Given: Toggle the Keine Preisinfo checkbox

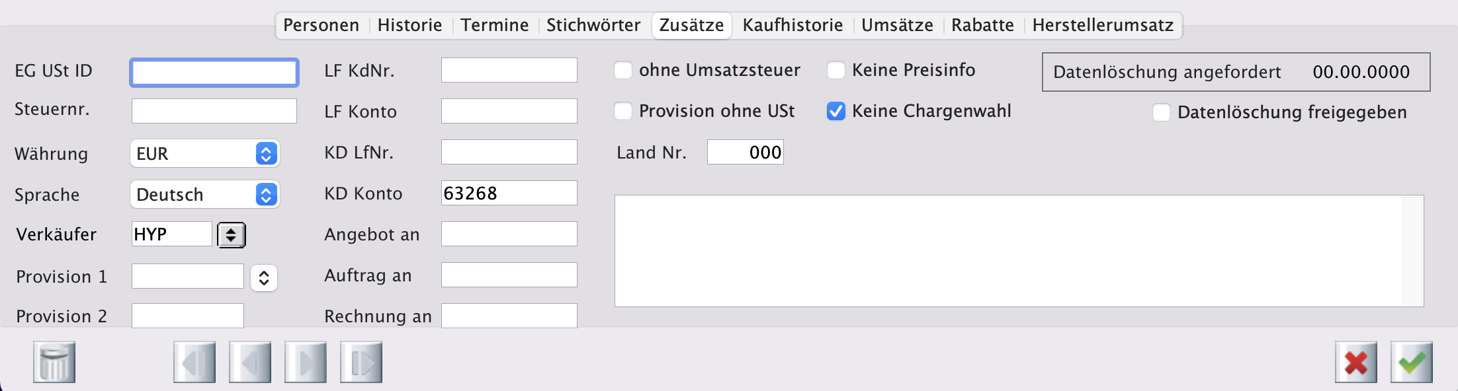Looking at the screenshot, I should pos(836,70).
